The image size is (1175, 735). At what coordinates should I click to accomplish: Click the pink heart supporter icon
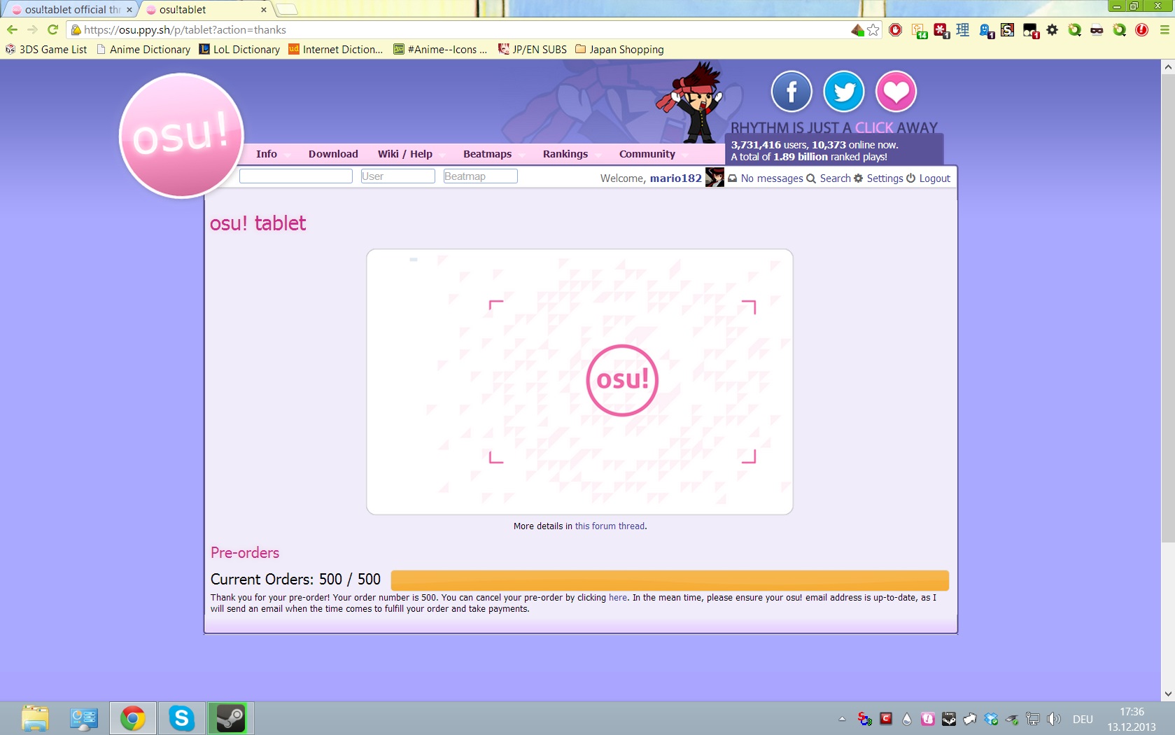[896, 92]
